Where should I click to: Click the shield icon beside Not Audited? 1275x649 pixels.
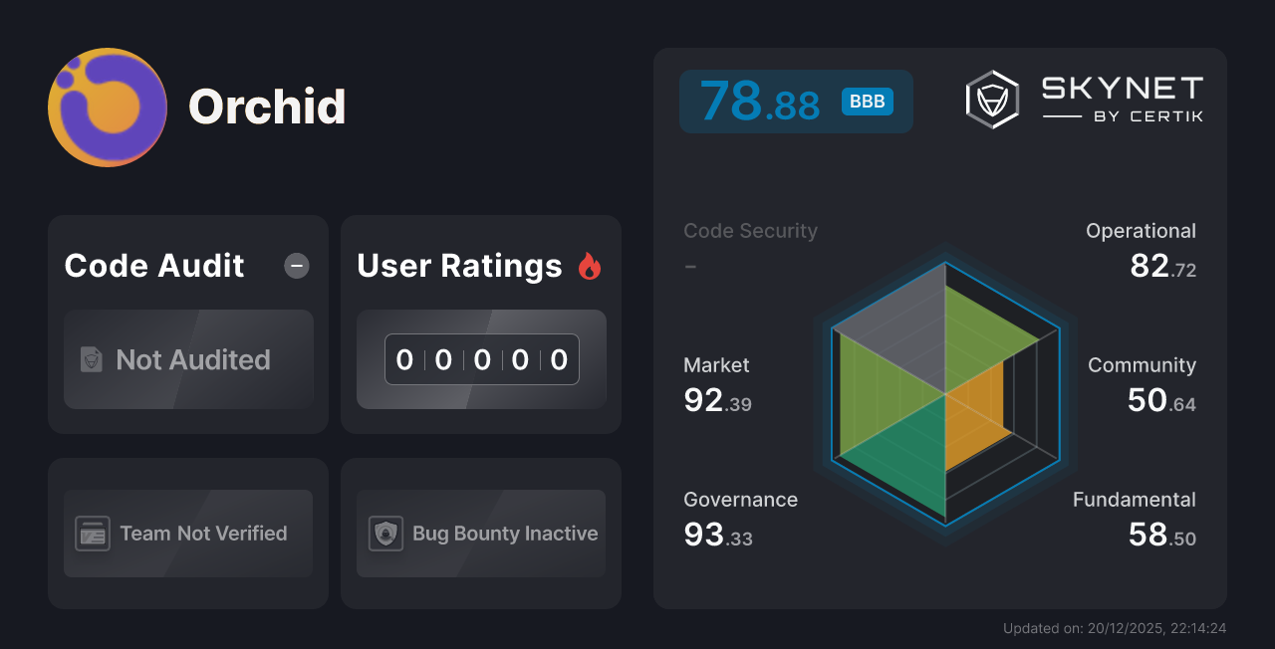pos(91,360)
